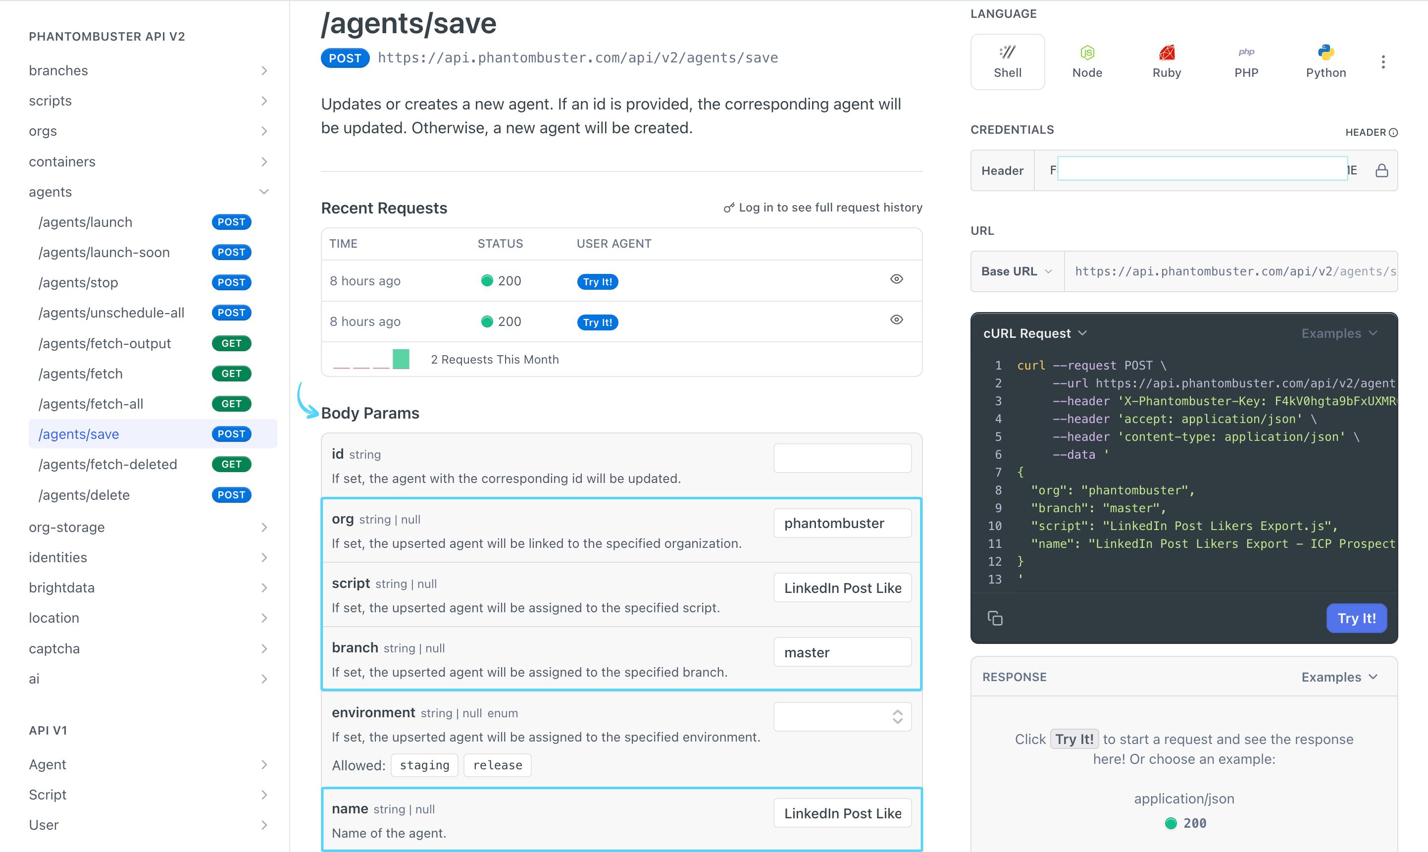The width and height of the screenshot is (1428, 852).
Task: Click the 'staging' allowed value
Action: click(424, 765)
